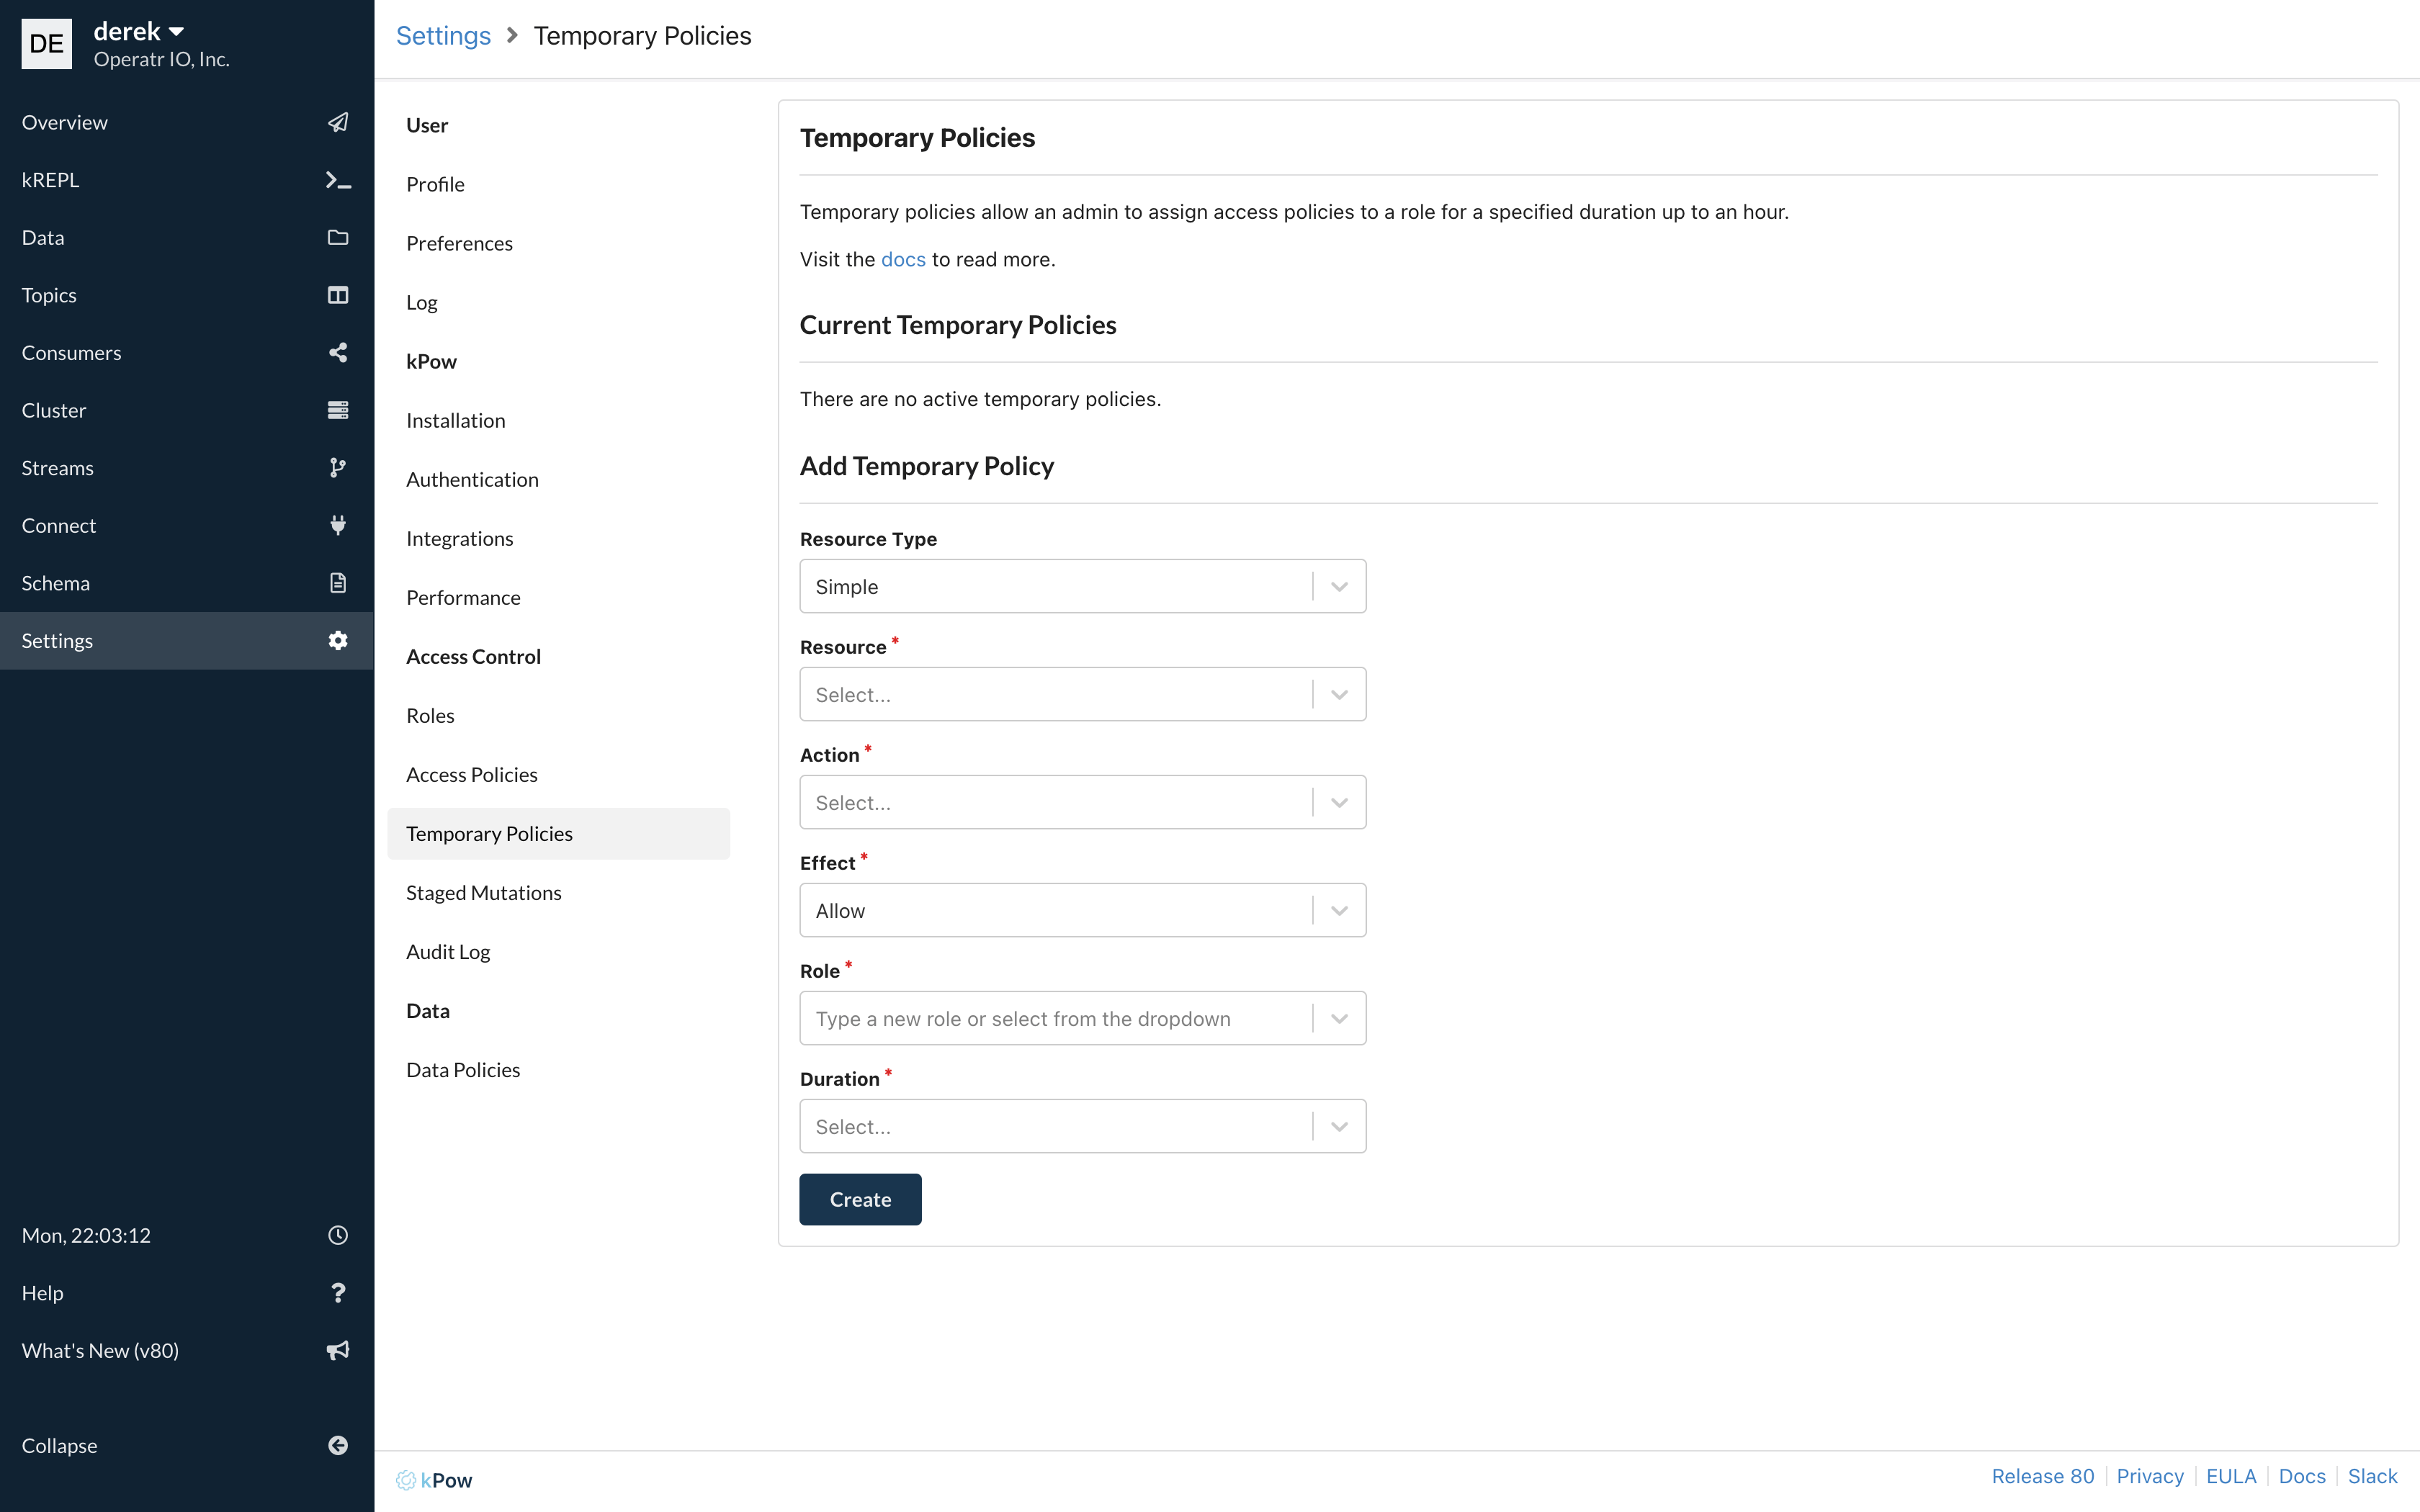This screenshot has height=1512, width=2420.
Task: Click the Settings breadcrumb link
Action: point(443,36)
